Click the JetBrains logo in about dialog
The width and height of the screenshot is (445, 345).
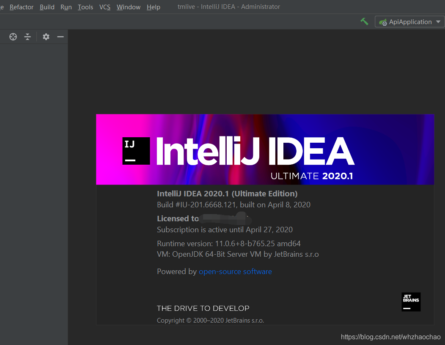(410, 302)
